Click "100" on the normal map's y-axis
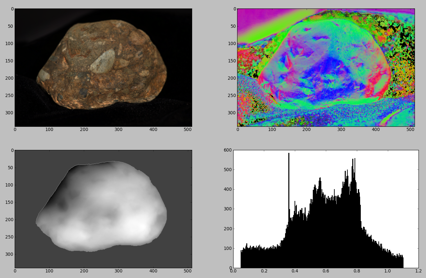The image size is (426, 278). [231, 43]
